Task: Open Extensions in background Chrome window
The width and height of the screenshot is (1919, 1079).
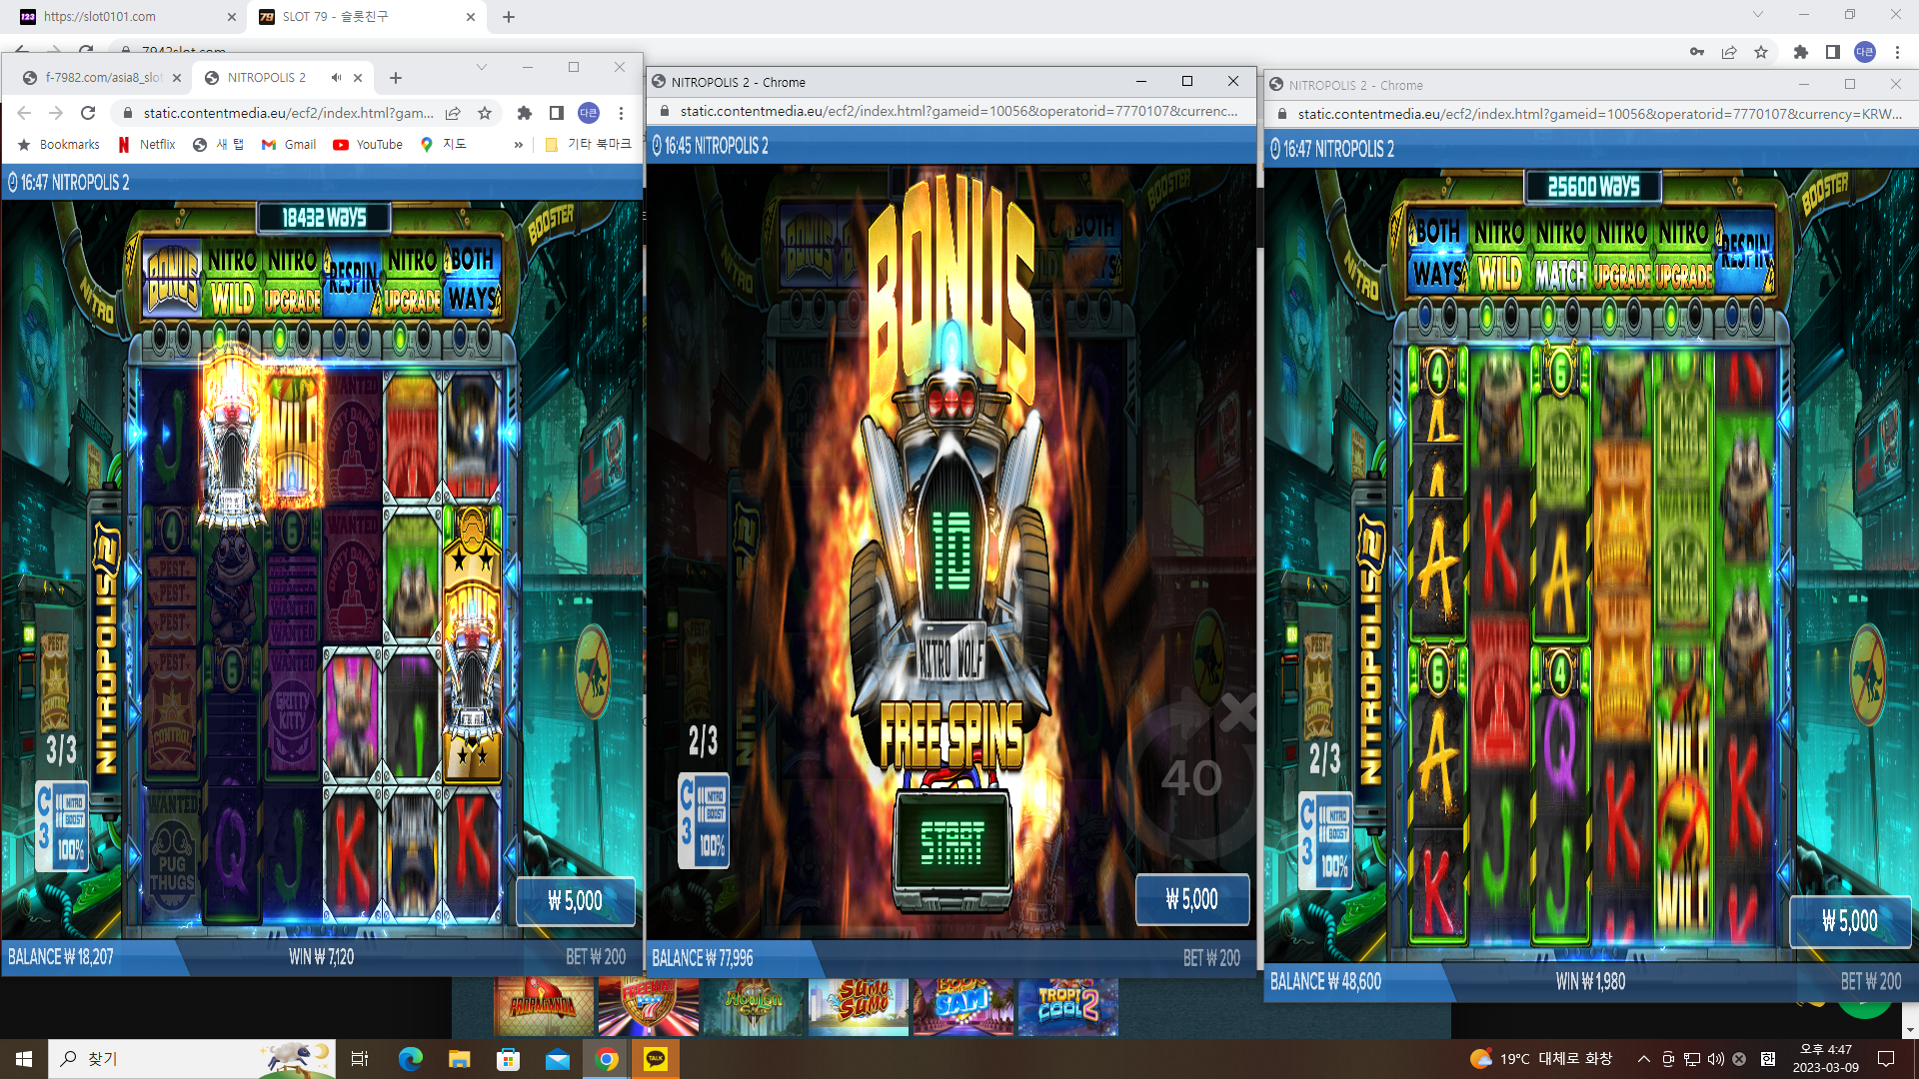Action: [1800, 52]
